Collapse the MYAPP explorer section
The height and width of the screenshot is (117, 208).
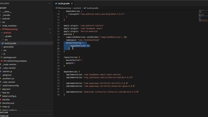click(x=3, y=8)
